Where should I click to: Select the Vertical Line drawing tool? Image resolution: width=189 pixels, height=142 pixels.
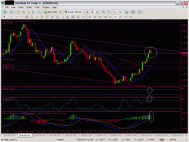pyautogui.click(x=11, y=17)
